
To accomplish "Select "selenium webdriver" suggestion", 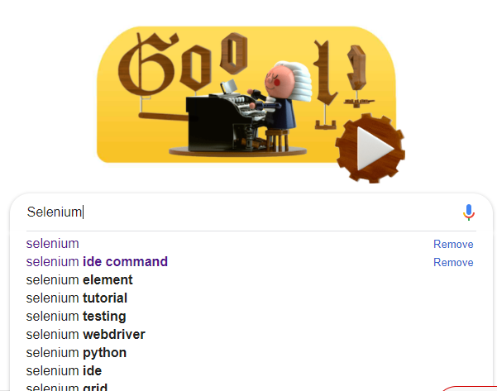I will coord(86,335).
